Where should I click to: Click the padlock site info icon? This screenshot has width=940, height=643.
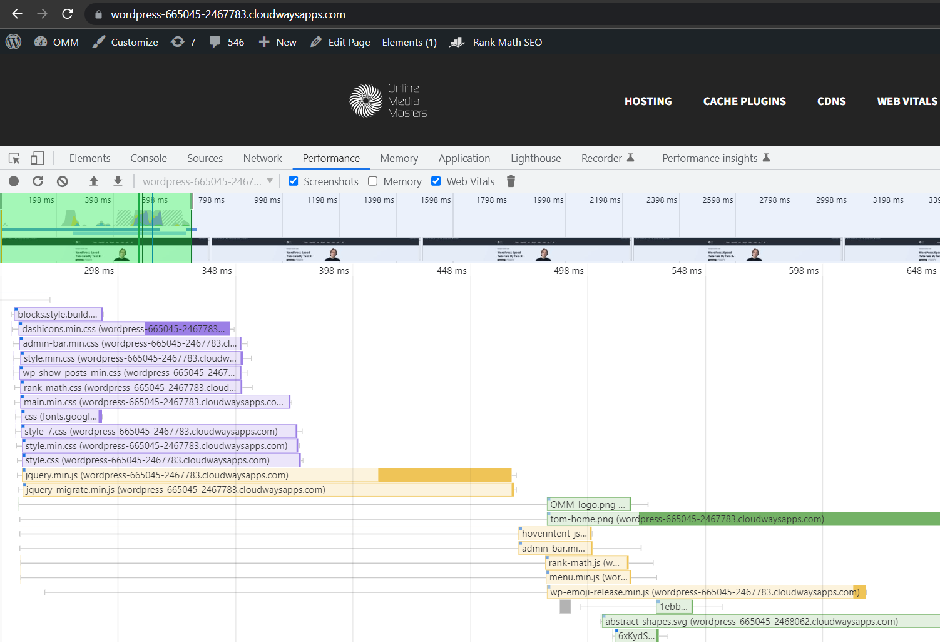point(98,14)
